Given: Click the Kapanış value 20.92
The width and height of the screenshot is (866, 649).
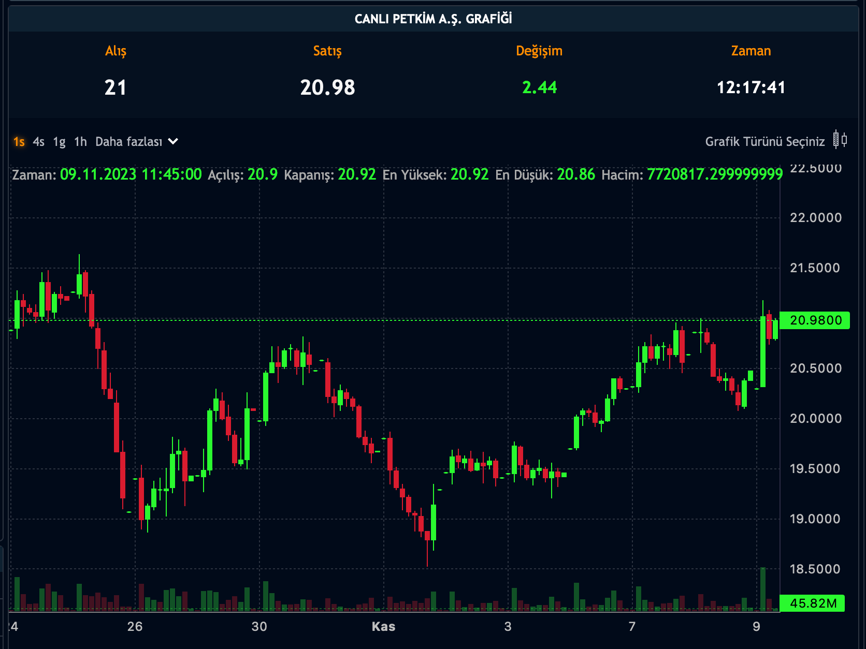Looking at the screenshot, I should 357,174.
